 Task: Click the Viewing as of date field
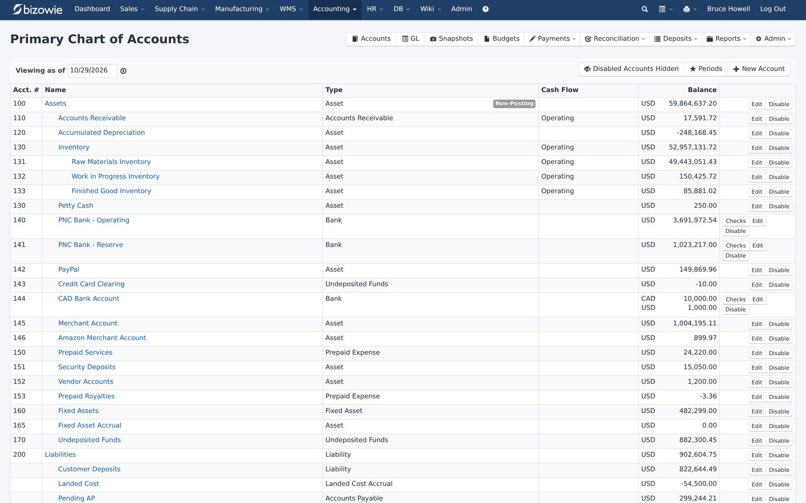click(x=93, y=71)
